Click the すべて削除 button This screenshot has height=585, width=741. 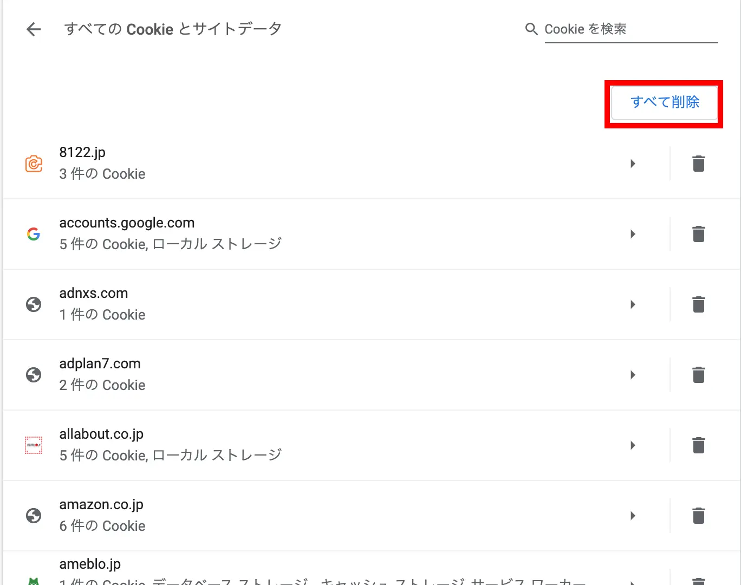click(664, 102)
